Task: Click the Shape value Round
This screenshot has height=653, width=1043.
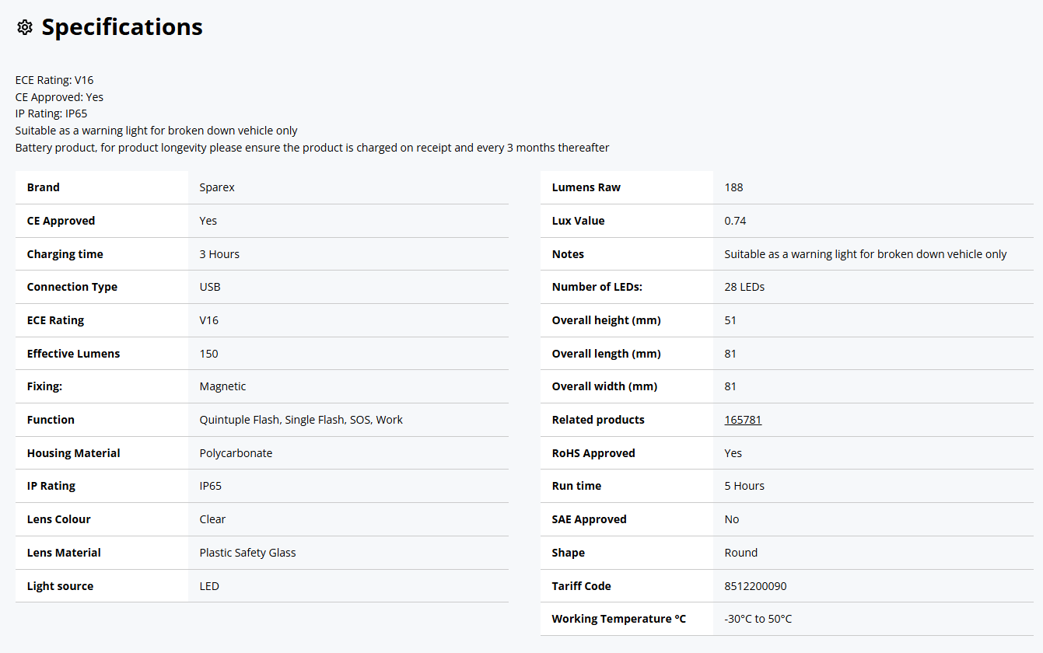Action: point(740,553)
